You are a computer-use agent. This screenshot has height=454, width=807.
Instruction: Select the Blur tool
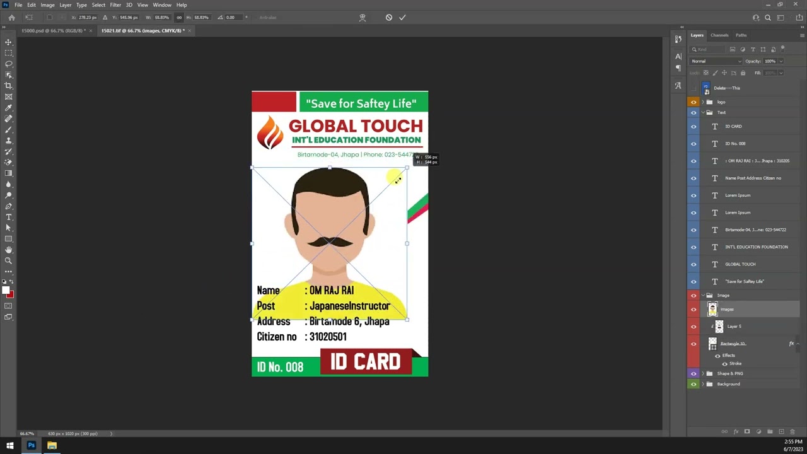[8, 184]
